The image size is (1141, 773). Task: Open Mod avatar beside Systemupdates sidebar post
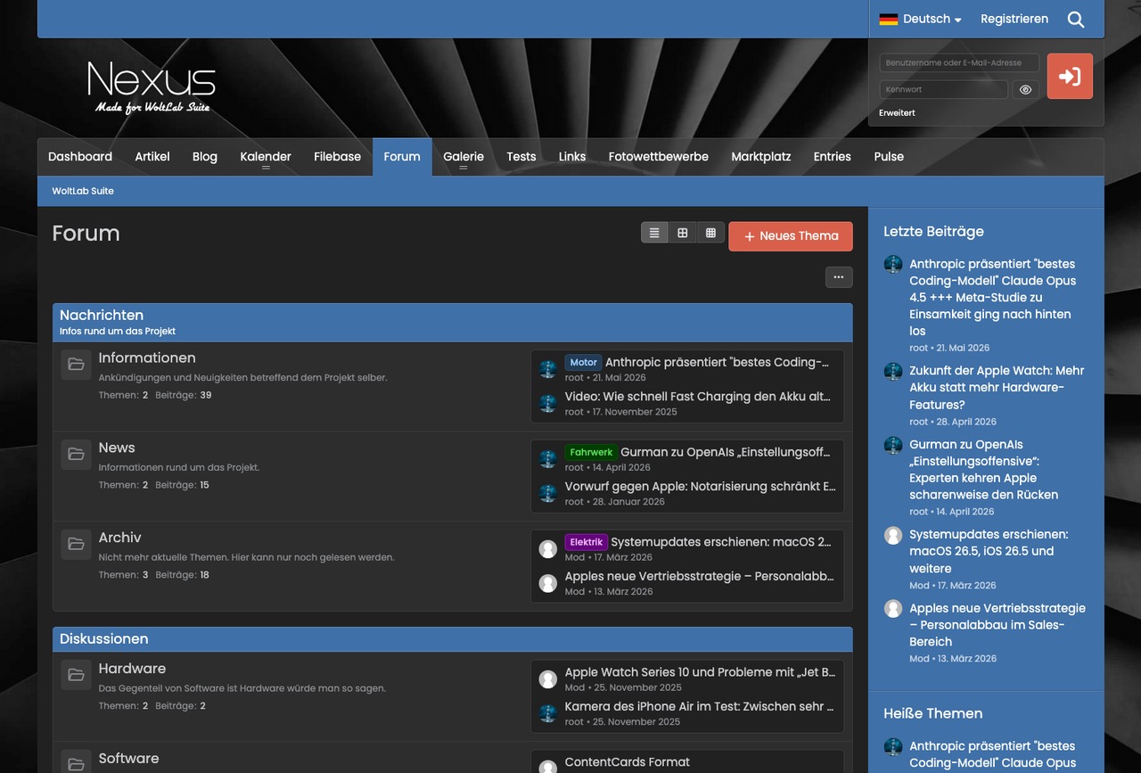[893, 535]
